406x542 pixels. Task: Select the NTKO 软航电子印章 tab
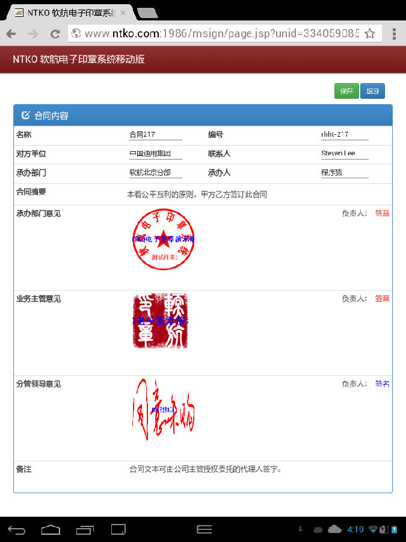tap(71, 13)
